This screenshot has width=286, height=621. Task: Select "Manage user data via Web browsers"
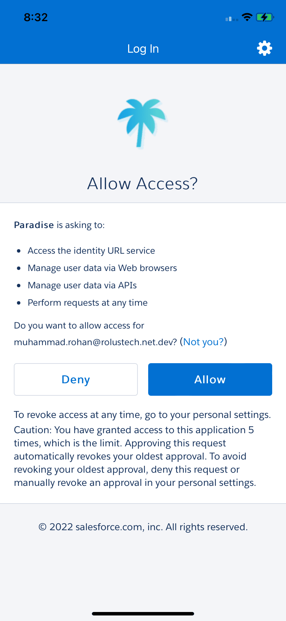(x=102, y=268)
